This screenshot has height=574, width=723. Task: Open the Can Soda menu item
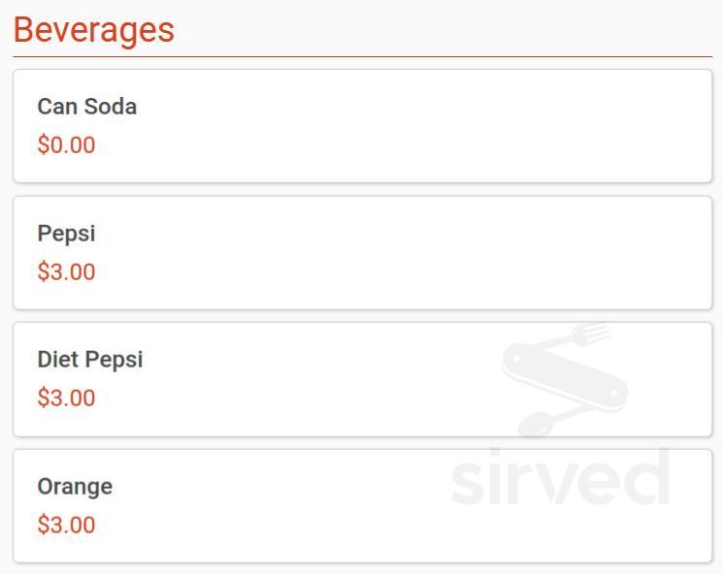(x=362, y=126)
